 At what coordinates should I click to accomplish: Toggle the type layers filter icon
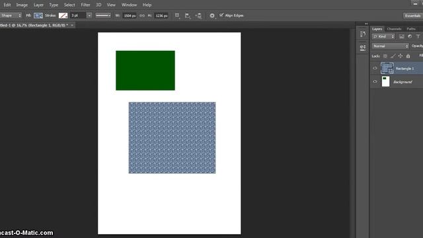pos(418,36)
